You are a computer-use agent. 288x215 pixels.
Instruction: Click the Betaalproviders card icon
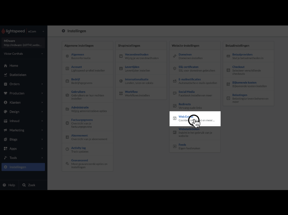tap(228, 56)
